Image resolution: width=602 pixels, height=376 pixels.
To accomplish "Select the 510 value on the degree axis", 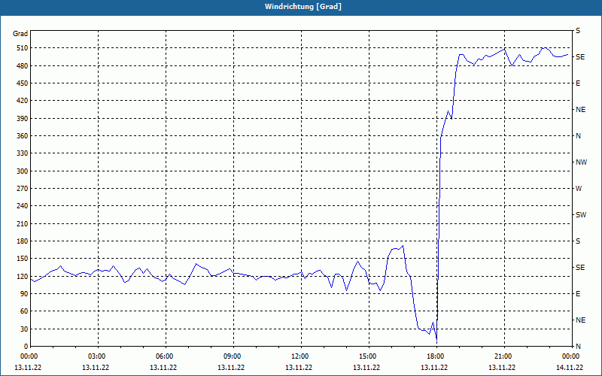I will pos(23,48).
